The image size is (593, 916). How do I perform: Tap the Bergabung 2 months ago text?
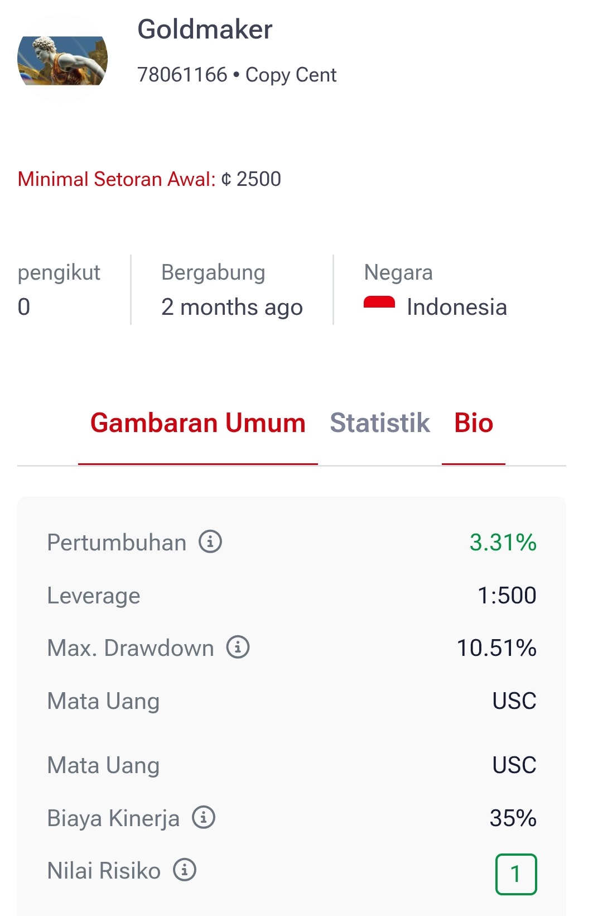tap(232, 306)
